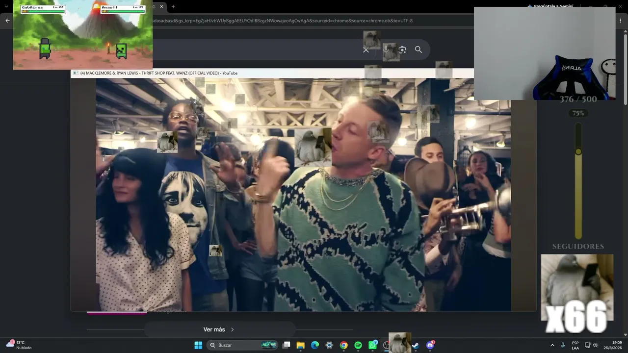
Task: Open Discord from the taskbar
Action: (x=430, y=345)
